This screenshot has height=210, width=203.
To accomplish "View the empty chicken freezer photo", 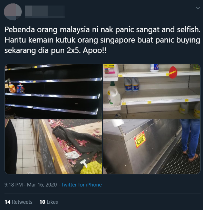I will click(x=152, y=147).
